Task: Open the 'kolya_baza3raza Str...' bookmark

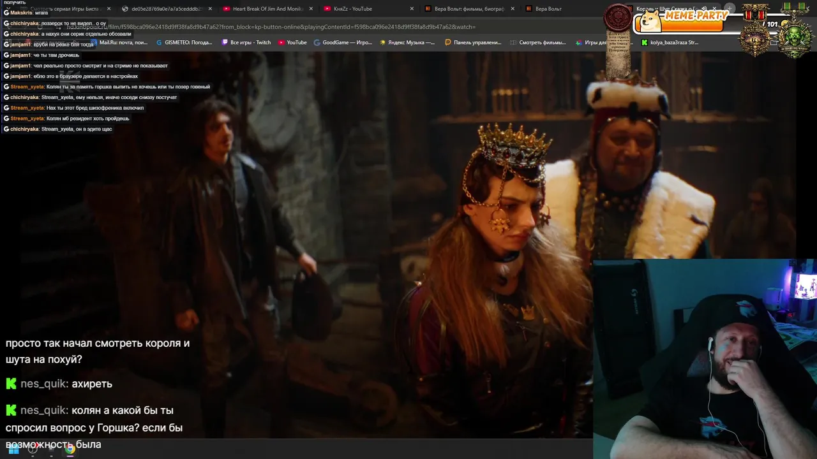Action: [x=670, y=43]
